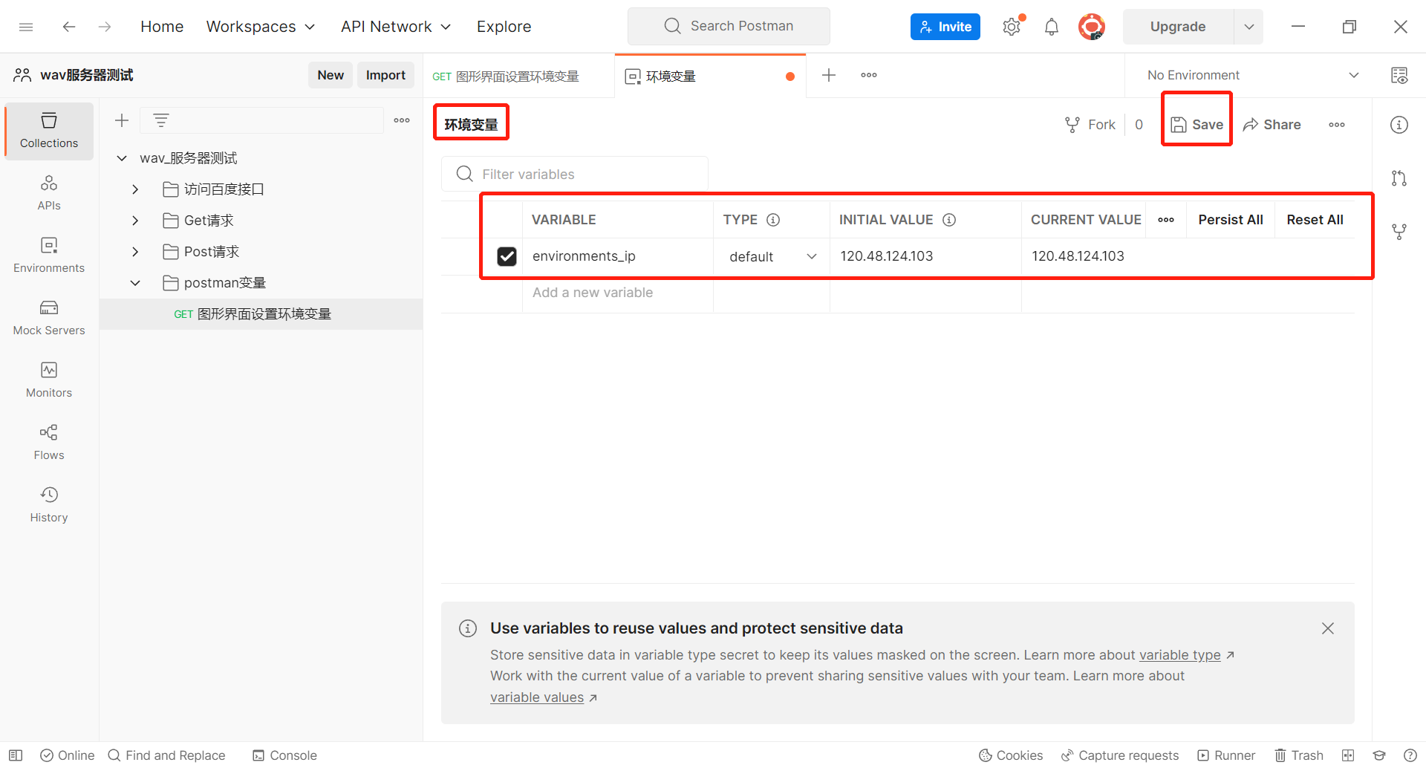Click the New button

[x=331, y=75]
